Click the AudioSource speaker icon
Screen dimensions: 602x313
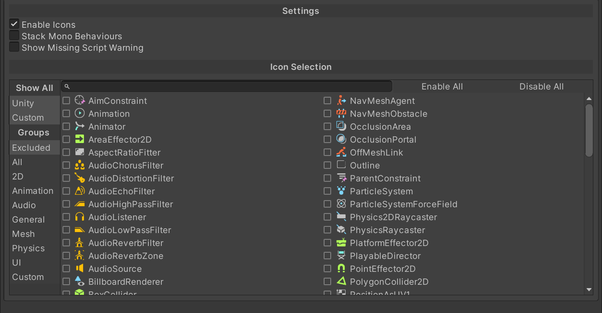80,269
